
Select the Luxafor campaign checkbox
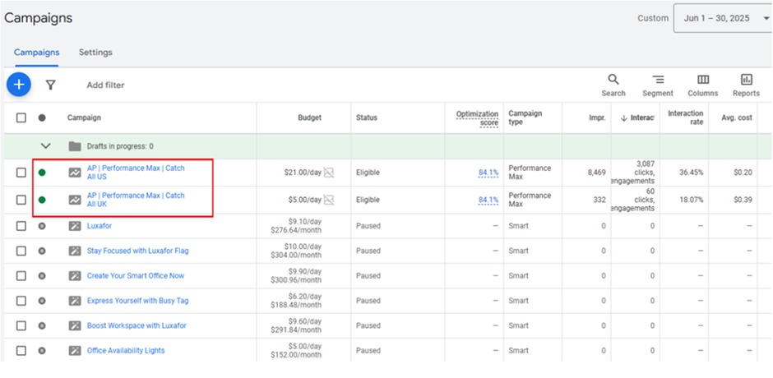pos(21,226)
